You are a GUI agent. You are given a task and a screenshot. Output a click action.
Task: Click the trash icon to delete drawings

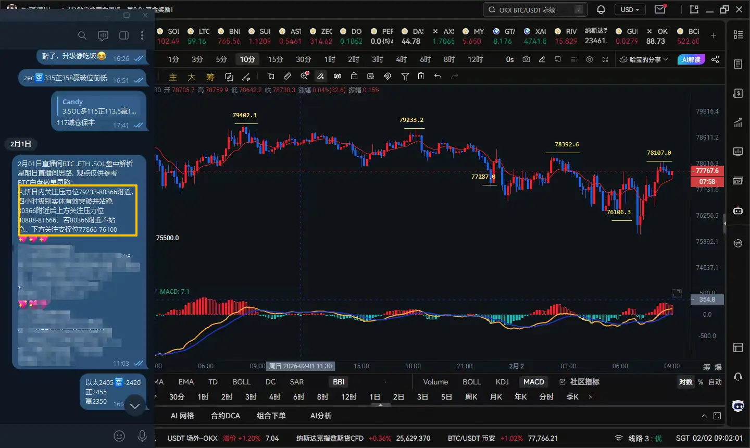(421, 76)
